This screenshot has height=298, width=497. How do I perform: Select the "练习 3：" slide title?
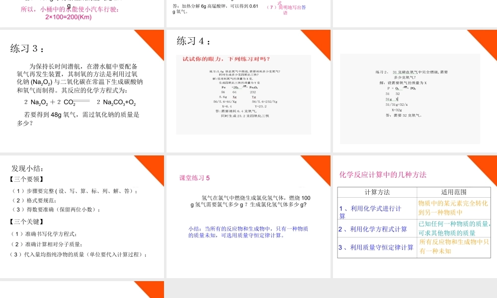pos(27,49)
